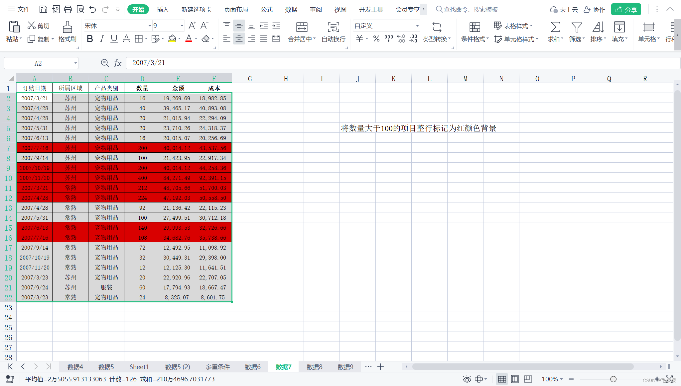Image resolution: width=681 pixels, height=386 pixels.
Task: Open the 数据 (Data) ribbon tab
Action: pos(291,9)
